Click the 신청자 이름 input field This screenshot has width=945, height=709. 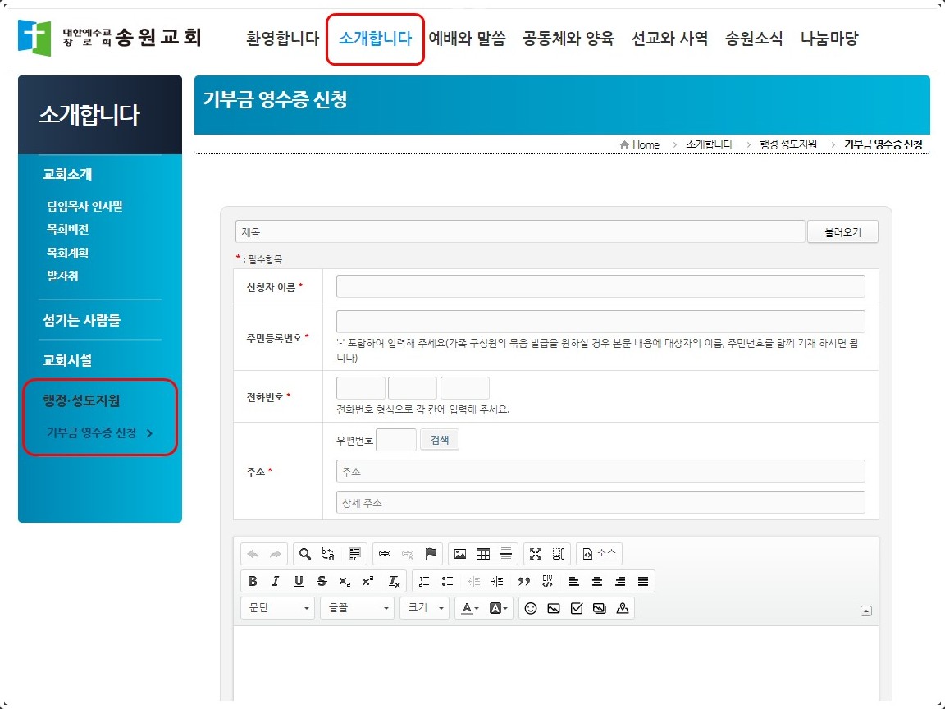[600, 286]
